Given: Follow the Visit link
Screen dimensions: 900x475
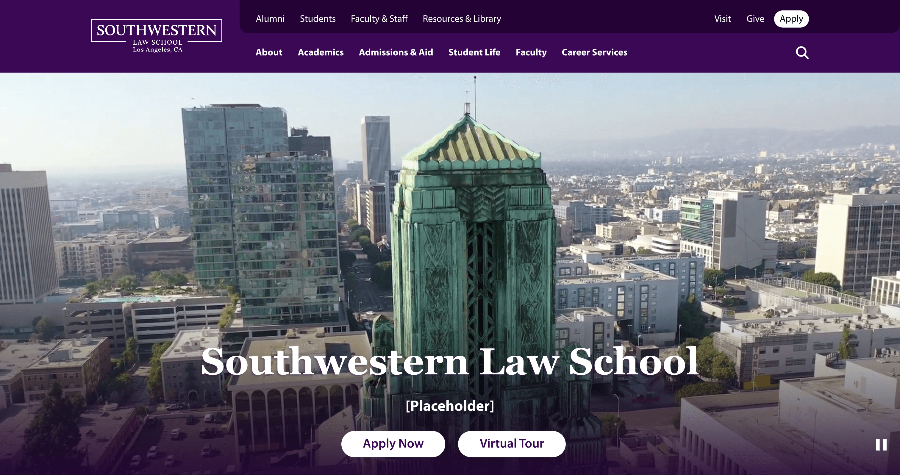Looking at the screenshot, I should tap(723, 19).
